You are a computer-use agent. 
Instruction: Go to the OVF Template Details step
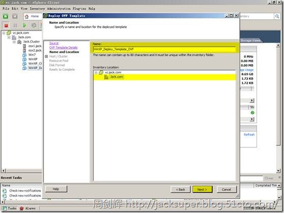(64, 47)
